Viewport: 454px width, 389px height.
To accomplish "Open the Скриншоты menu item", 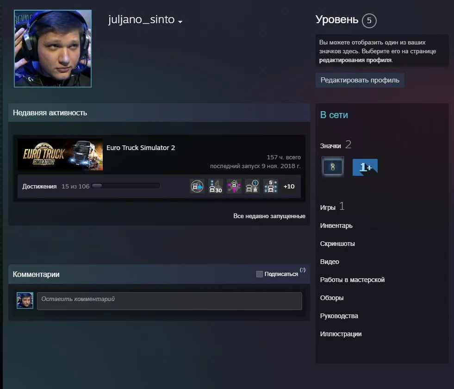I will click(337, 244).
